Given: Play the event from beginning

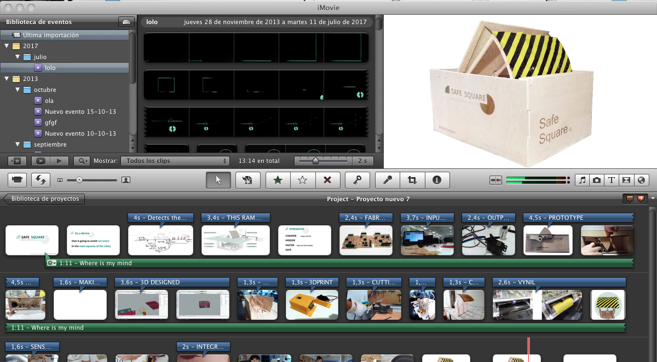Looking at the screenshot, I should coord(60,161).
